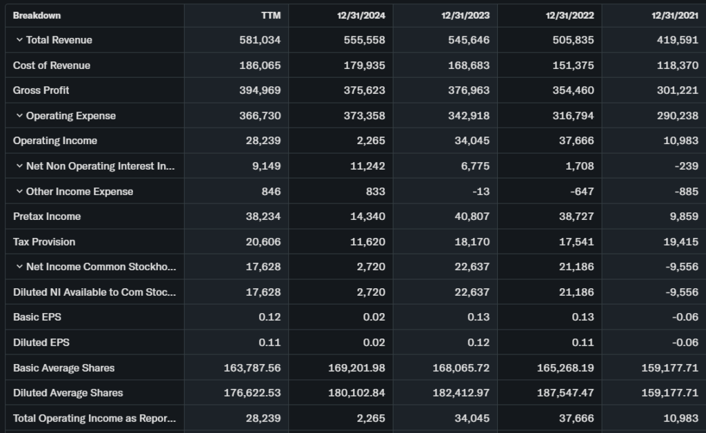Viewport: 706px width, 433px height.
Task: Click the Diluted EPS row label
Action: pos(41,343)
